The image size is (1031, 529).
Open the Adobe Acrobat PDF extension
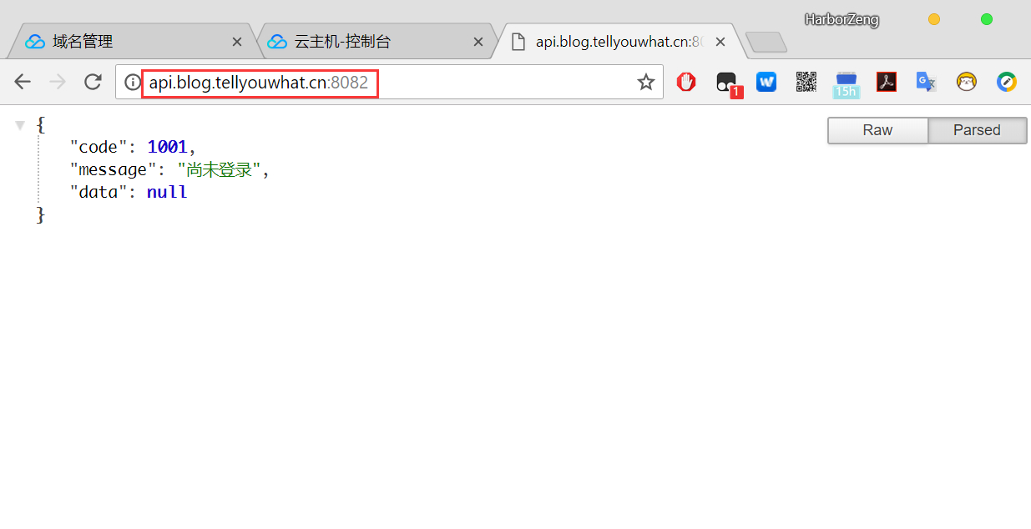click(886, 82)
